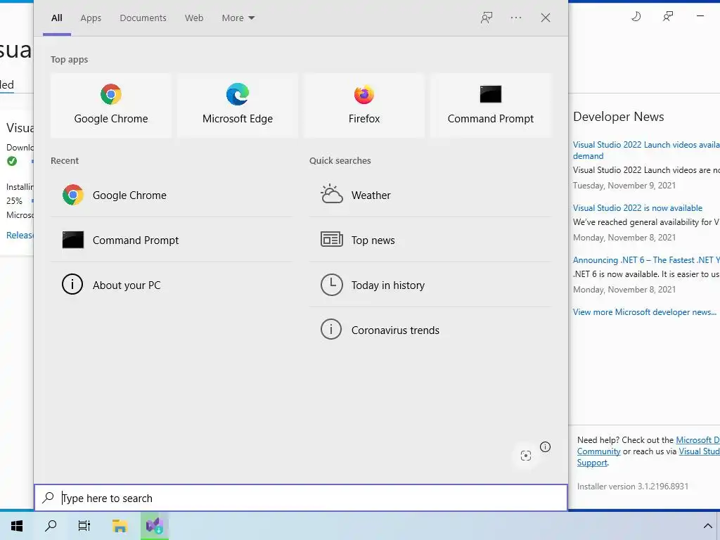Screen dimensions: 720x540
Task: Open Task View on the taskbar
Action: (84, 526)
